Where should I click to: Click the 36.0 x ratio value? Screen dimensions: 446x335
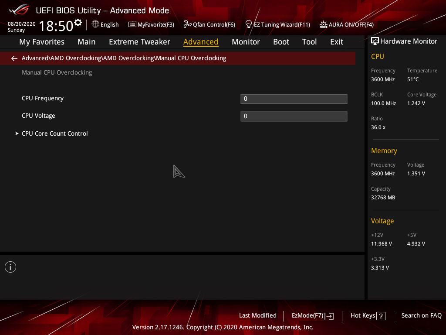378,127
